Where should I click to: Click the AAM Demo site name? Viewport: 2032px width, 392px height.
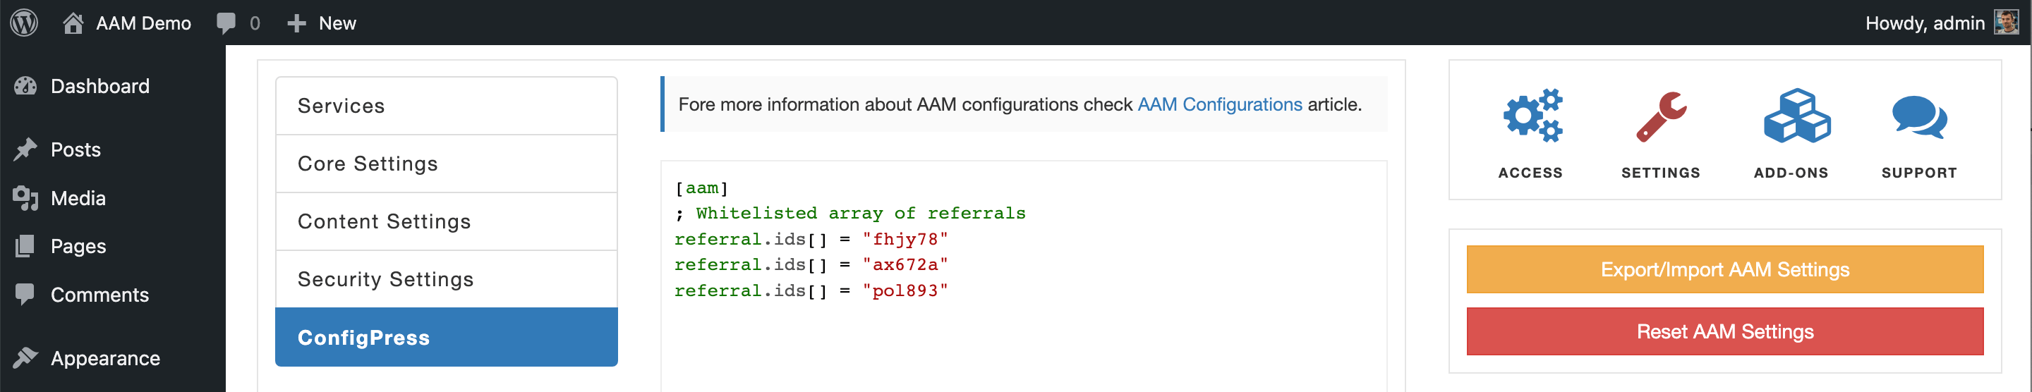tap(143, 24)
